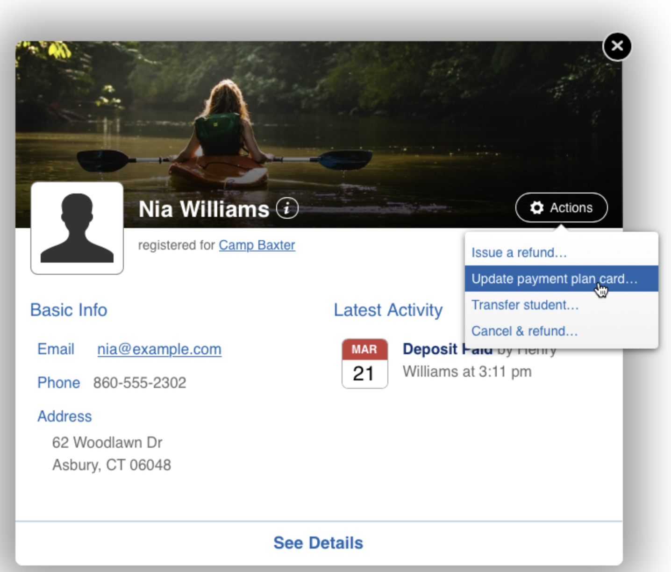This screenshot has height=572, width=671.
Task: Click the Basic Info section heading
Action: coord(69,310)
